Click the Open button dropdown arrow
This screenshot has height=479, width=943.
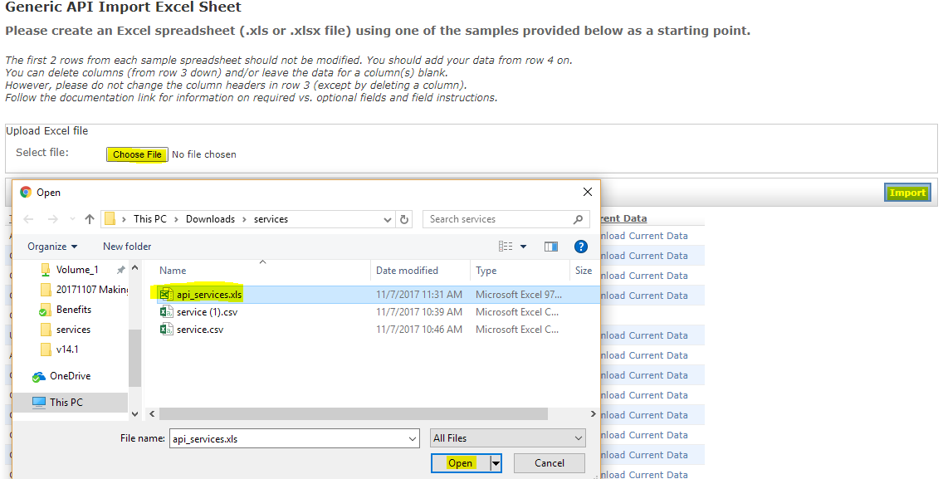click(x=496, y=463)
